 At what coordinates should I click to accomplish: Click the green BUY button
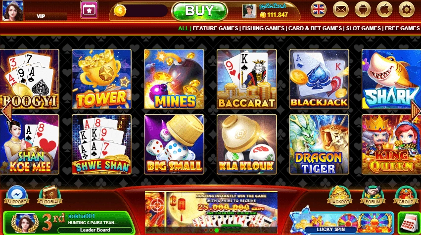(199, 11)
